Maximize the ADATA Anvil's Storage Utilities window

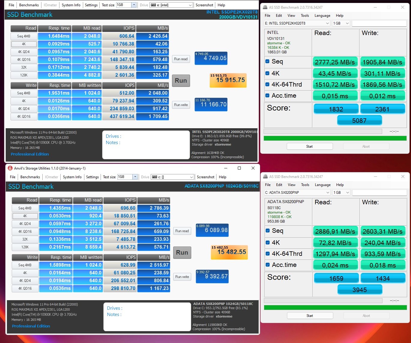point(239,168)
